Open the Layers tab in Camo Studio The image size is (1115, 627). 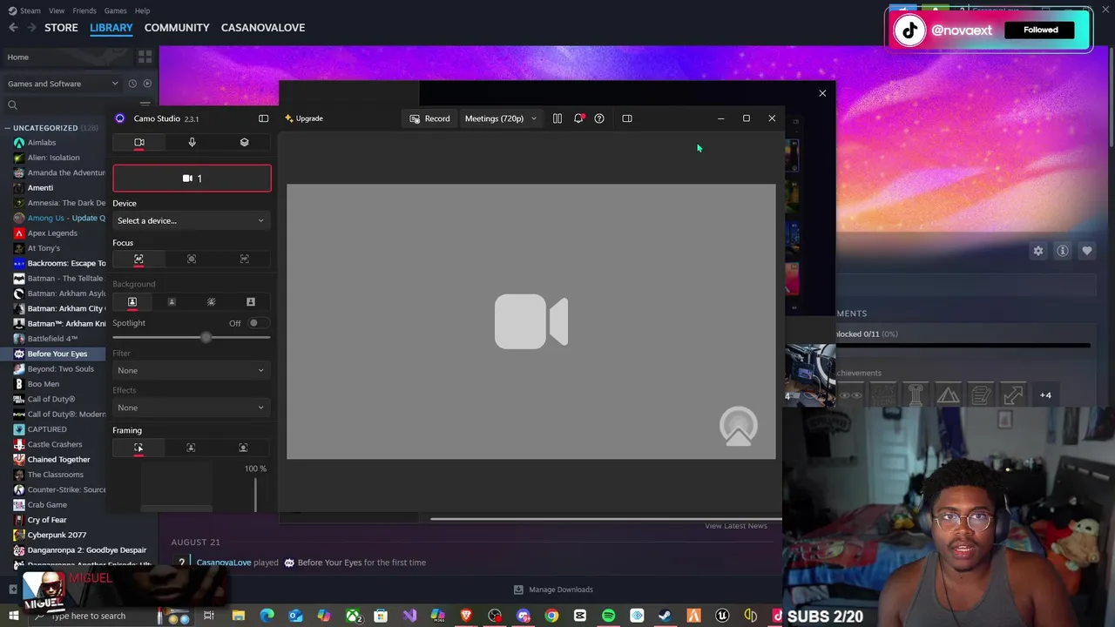(x=244, y=142)
